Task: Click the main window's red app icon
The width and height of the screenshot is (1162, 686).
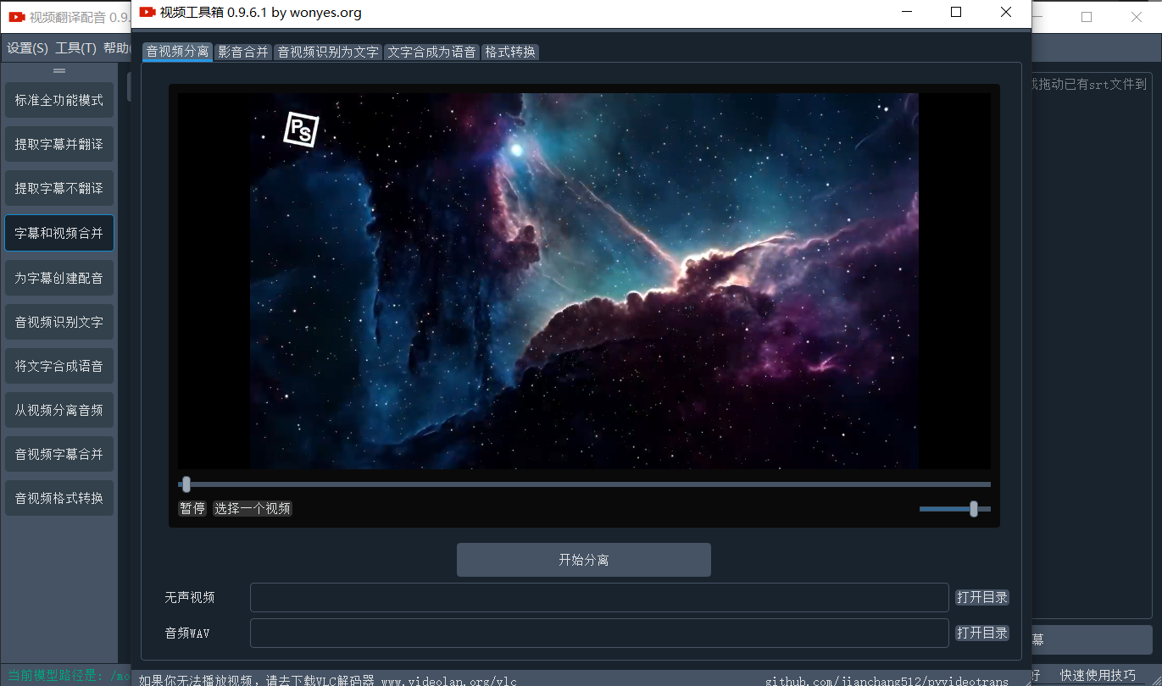Action: 17,17
